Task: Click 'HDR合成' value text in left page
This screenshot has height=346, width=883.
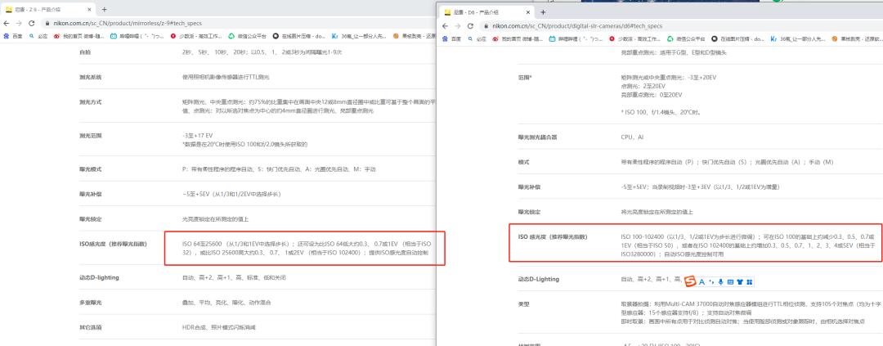Action: [195, 327]
